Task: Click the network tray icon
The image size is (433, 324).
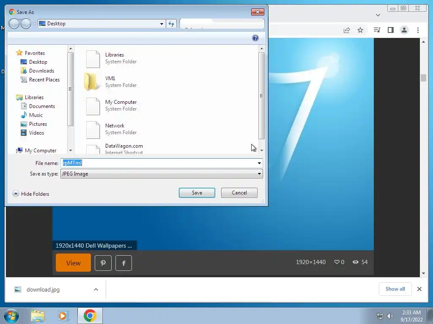Action: [x=380, y=316]
